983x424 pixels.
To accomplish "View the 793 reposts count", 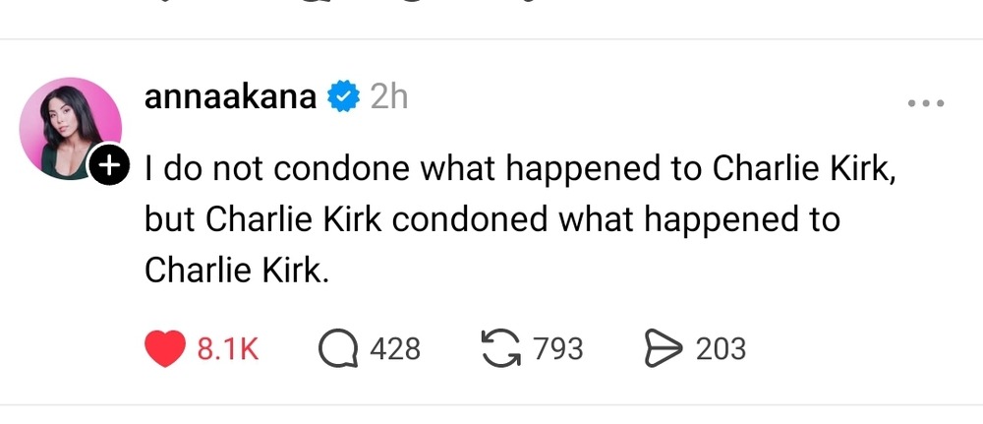I will click(x=557, y=348).
